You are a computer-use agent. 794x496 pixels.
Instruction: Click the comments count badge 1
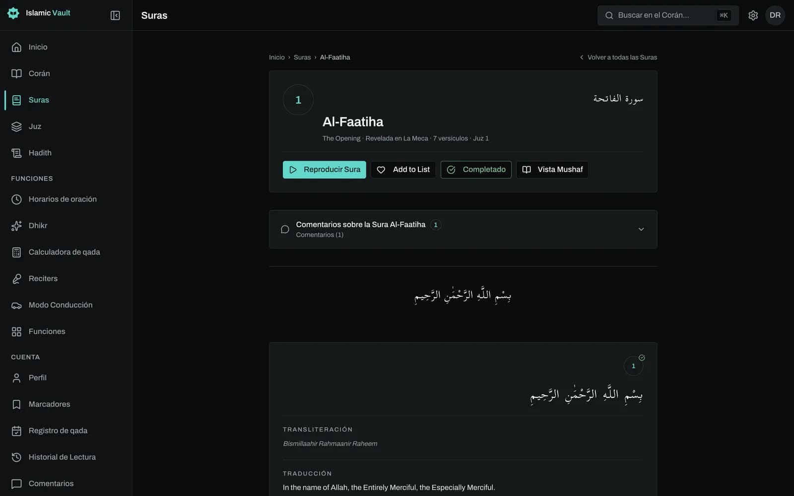[x=436, y=225]
